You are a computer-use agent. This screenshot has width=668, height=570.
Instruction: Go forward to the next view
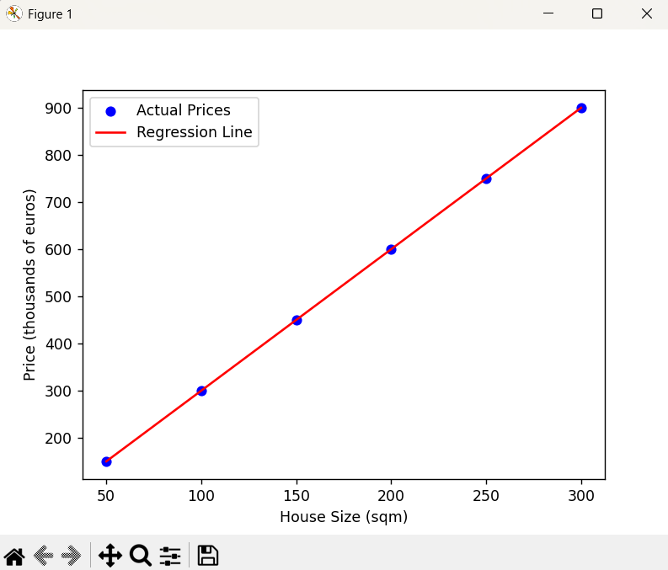pyautogui.click(x=72, y=556)
